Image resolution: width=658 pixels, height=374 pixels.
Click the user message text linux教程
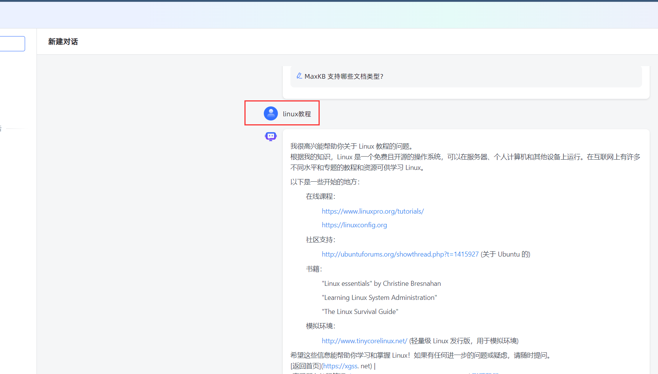297,114
